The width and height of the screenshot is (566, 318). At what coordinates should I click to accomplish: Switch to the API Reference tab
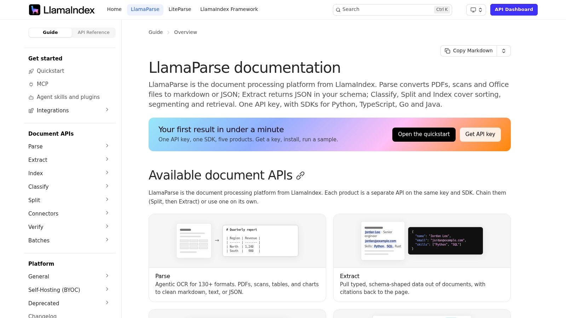click(94, 33)
